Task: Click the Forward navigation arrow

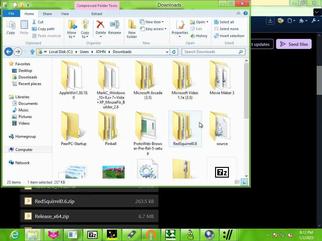Action: tap(18, 52)
